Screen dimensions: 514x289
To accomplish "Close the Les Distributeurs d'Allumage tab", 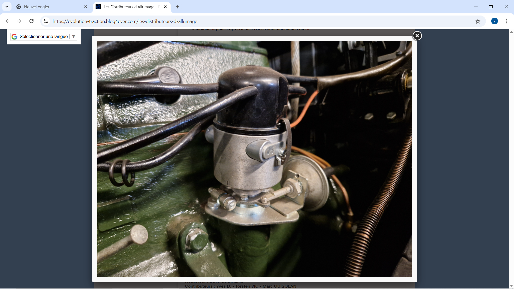I will click(x=165, y=7).
